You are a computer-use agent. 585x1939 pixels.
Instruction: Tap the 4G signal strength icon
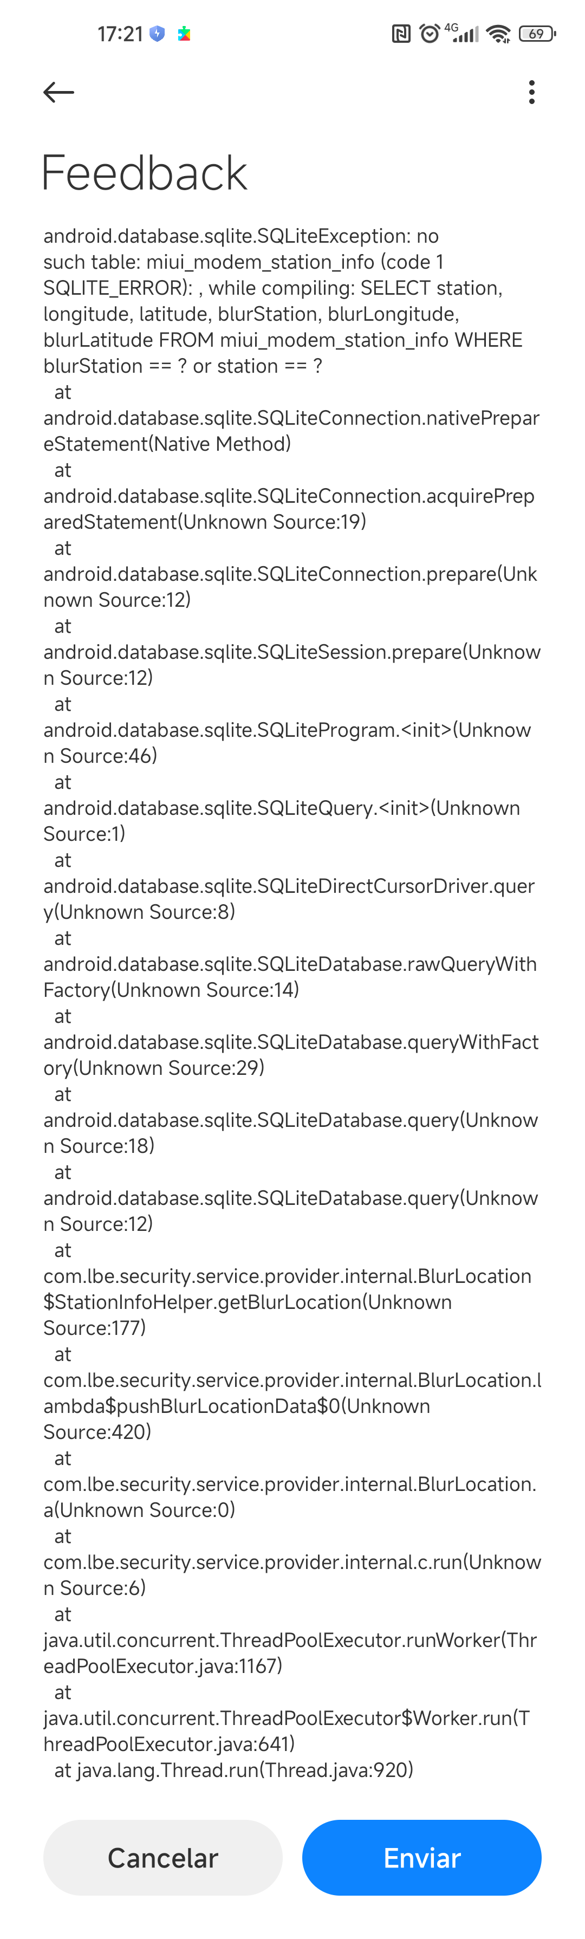[x=462, y=33]
